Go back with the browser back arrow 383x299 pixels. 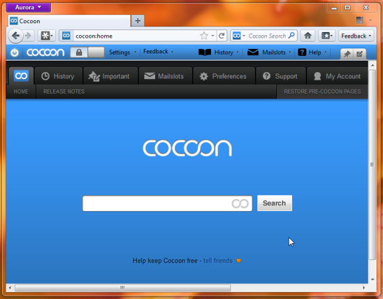click(16, 36)
